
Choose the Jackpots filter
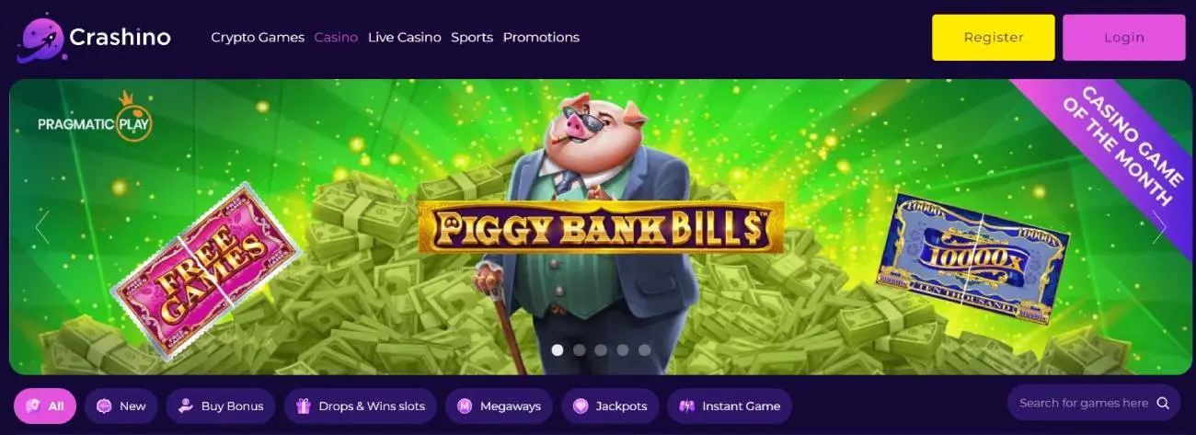(x=610, y=406)
